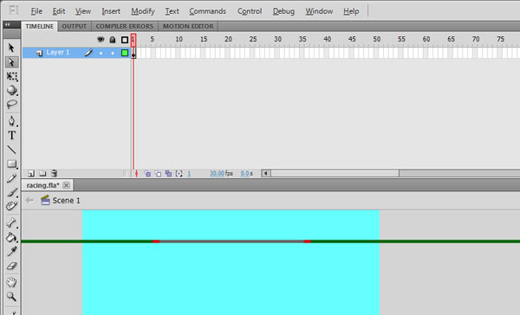
Task: Activate the Zoom magnifier tool
Action: click(x=11, y=297)
